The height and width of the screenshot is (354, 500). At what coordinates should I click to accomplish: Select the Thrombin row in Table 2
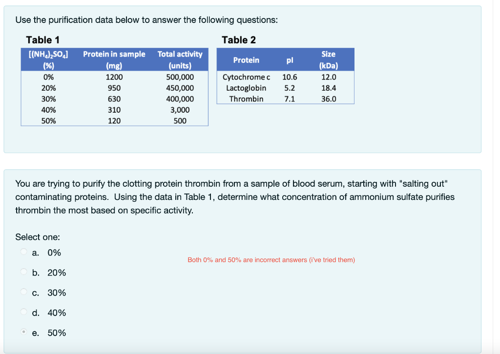click(246, 98)
